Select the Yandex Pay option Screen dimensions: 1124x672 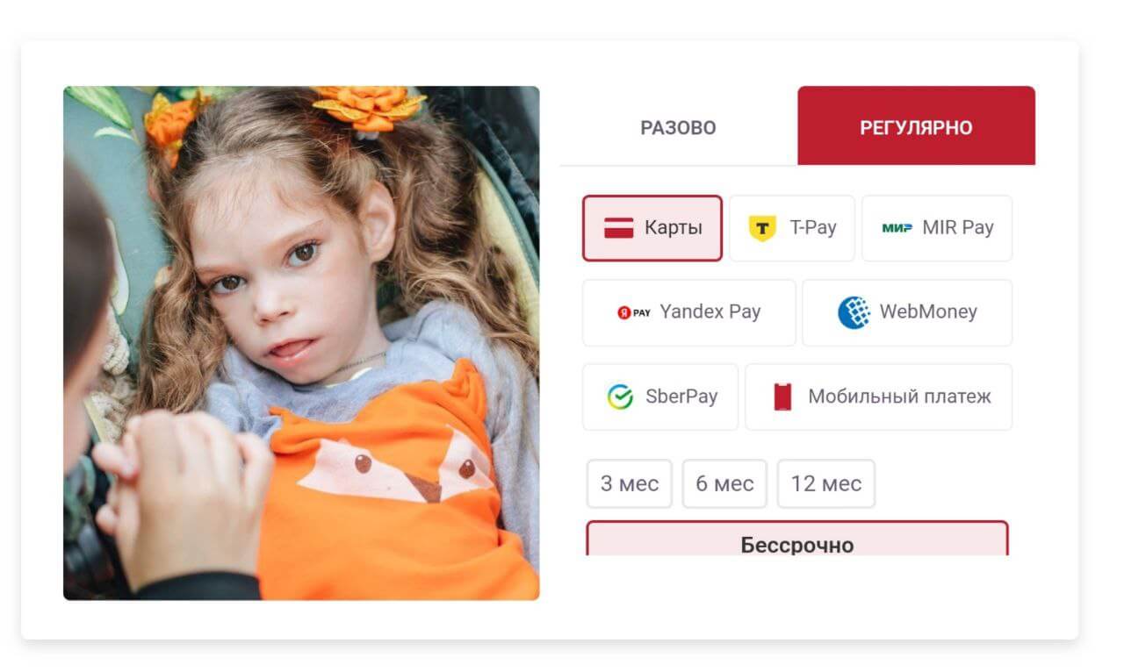point(689,312)
